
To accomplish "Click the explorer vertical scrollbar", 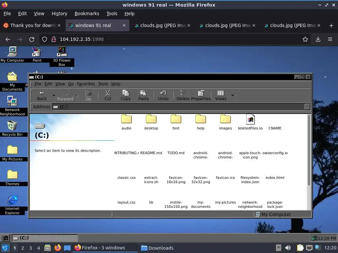I will click(x=309, y=150).
